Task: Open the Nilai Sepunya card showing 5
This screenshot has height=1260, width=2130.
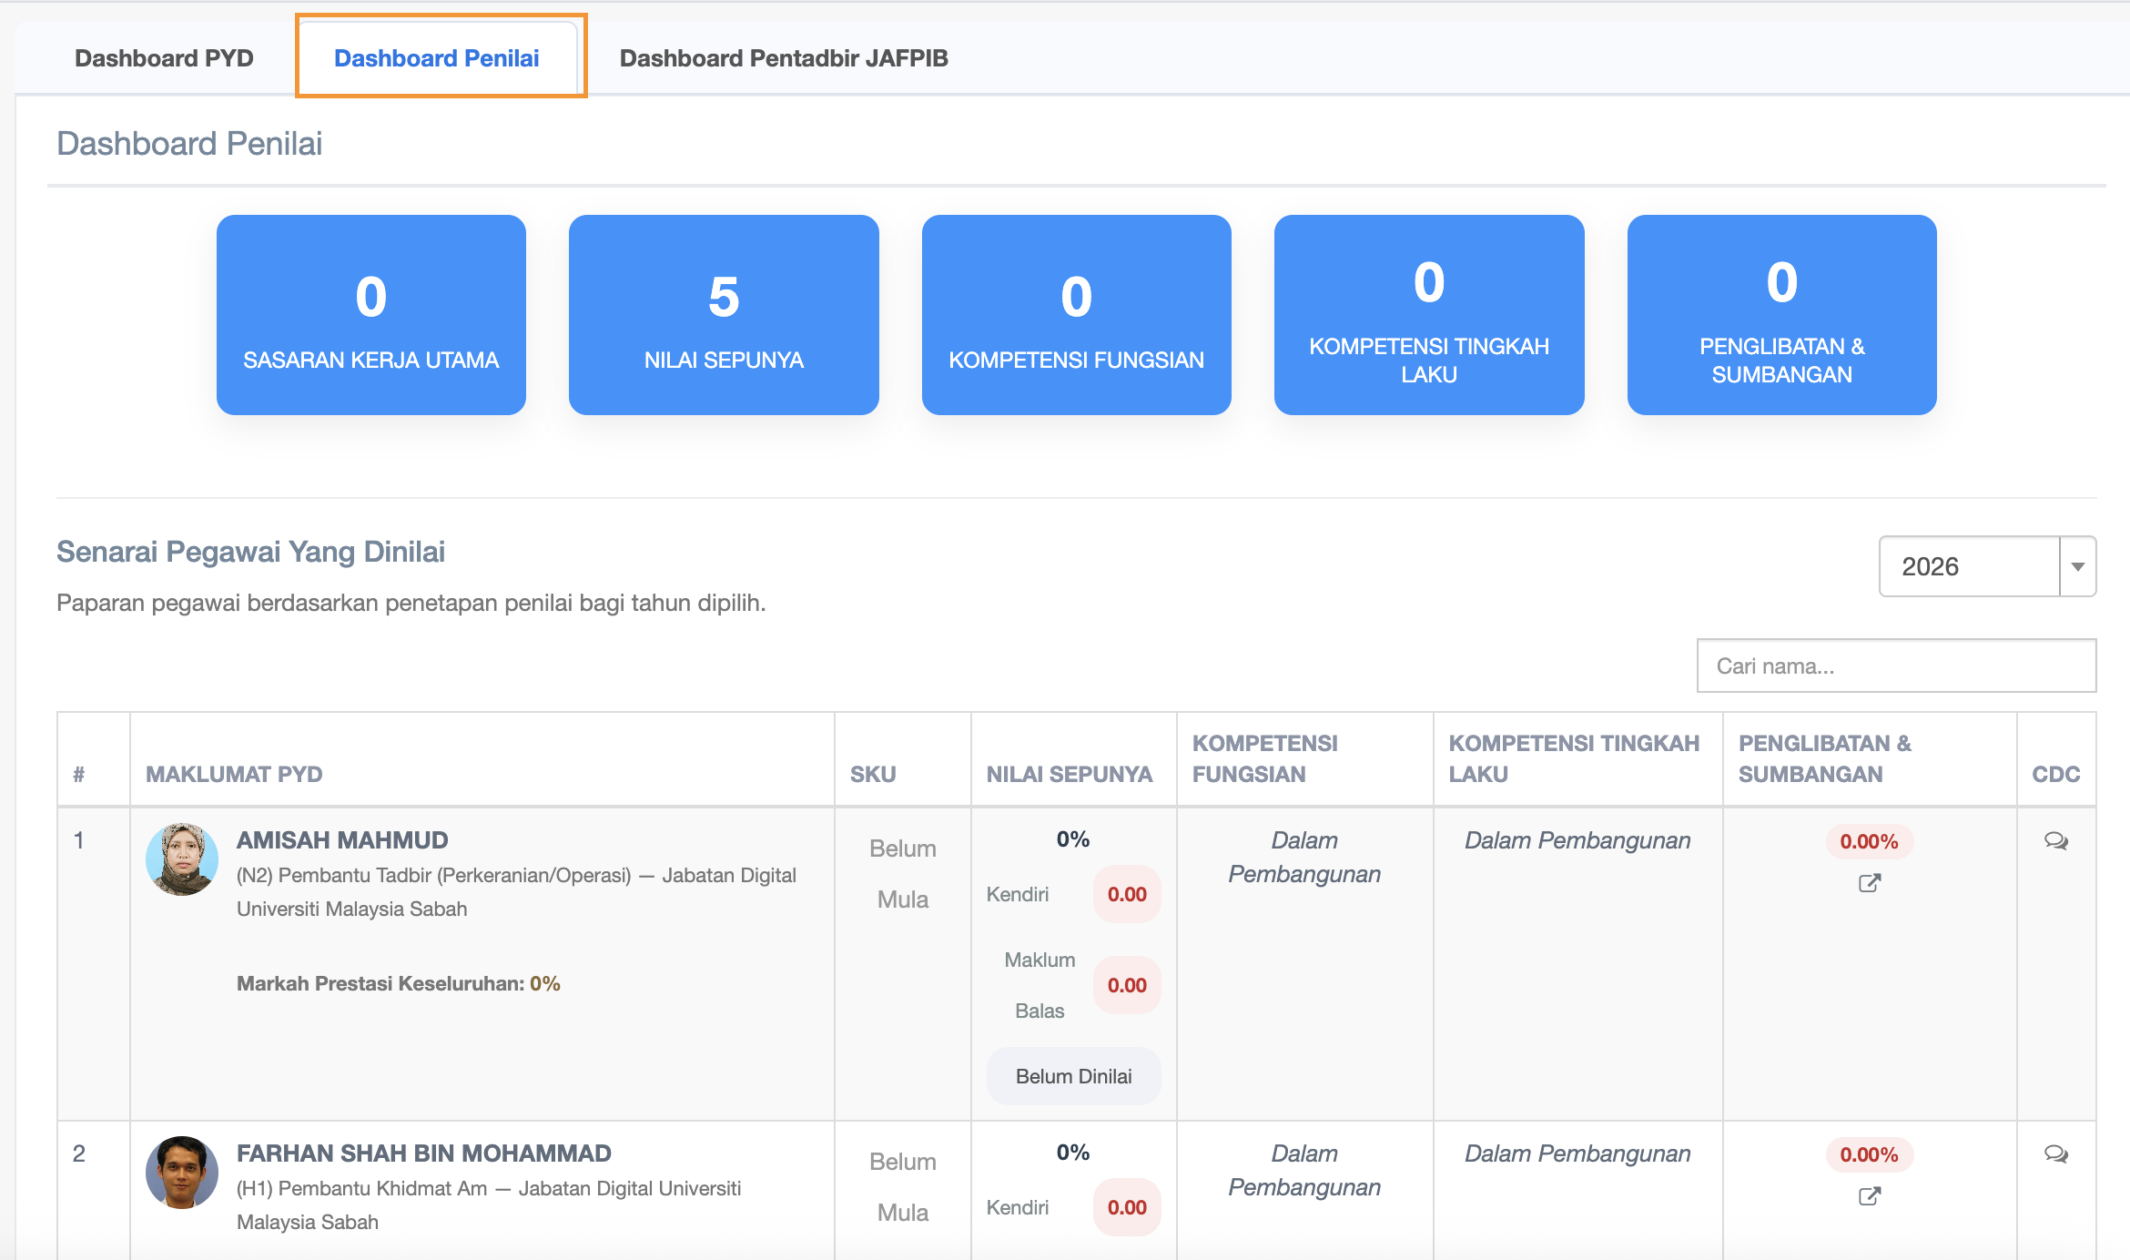Action: click(724, 315)
